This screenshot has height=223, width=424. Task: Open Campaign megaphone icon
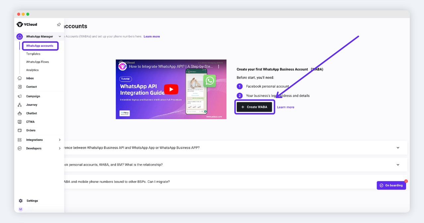point(20,96)
